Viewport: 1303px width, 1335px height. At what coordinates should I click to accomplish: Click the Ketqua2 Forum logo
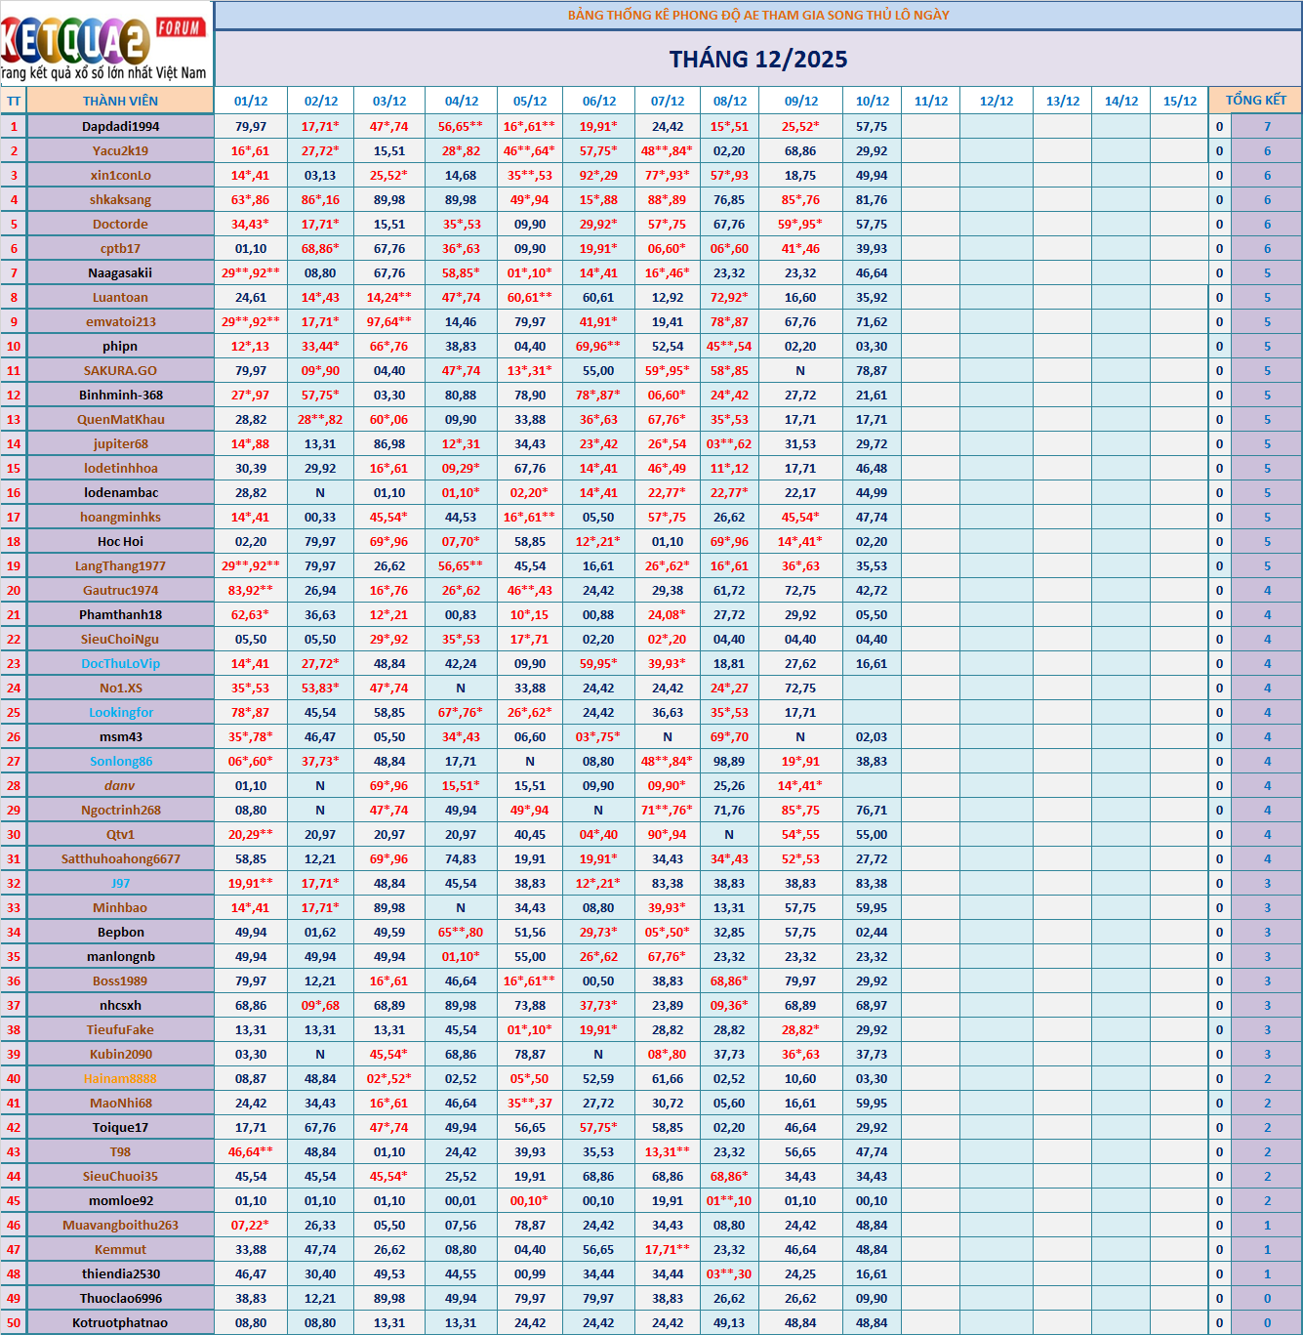click(x=104, y=44)
